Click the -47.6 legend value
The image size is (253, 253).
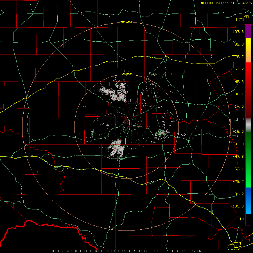point(238,157)
